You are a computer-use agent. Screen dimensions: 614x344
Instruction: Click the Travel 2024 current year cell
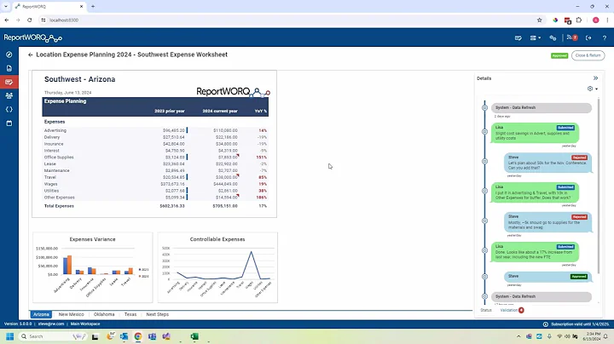click(228, 177)
